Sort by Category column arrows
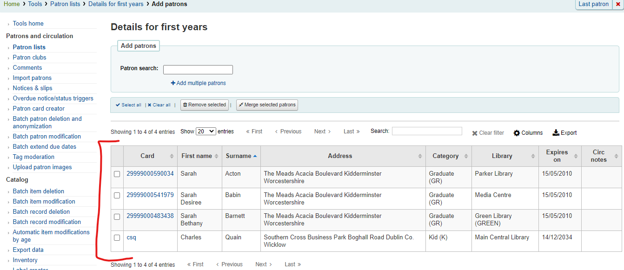 pyautogui.click(x=466, y=156)
